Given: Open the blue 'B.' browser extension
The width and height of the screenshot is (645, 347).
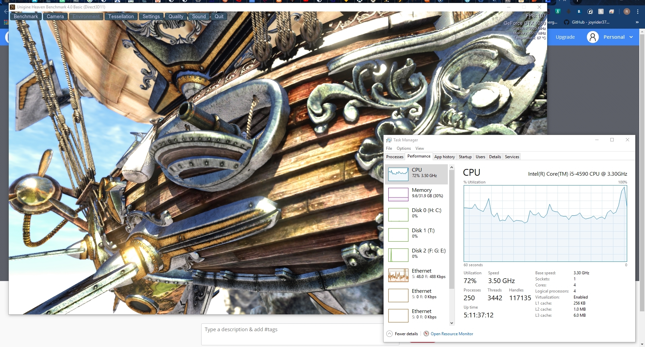Looking at the screenshot, I should [579, 11].
